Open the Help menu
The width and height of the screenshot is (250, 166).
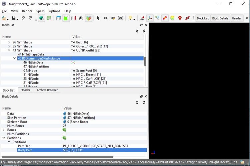click(x=68, y=11)
